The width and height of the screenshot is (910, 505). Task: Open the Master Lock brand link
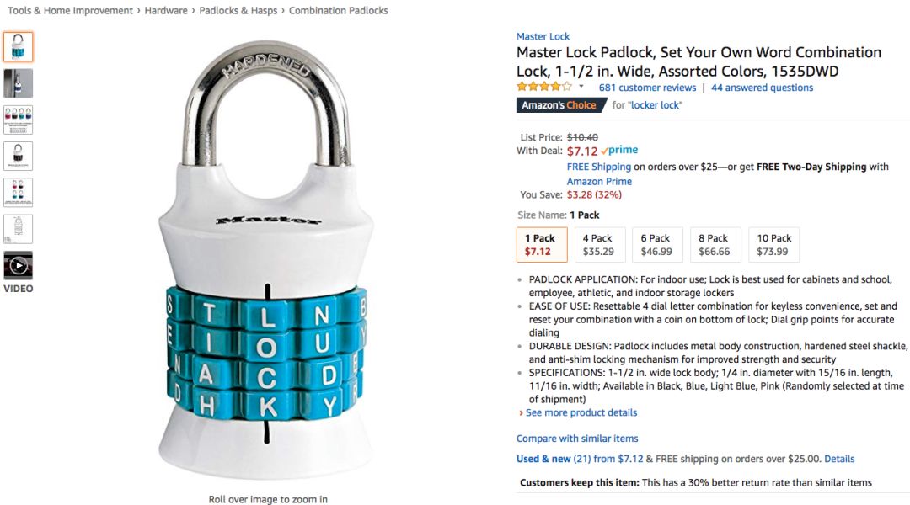point(543,36)
